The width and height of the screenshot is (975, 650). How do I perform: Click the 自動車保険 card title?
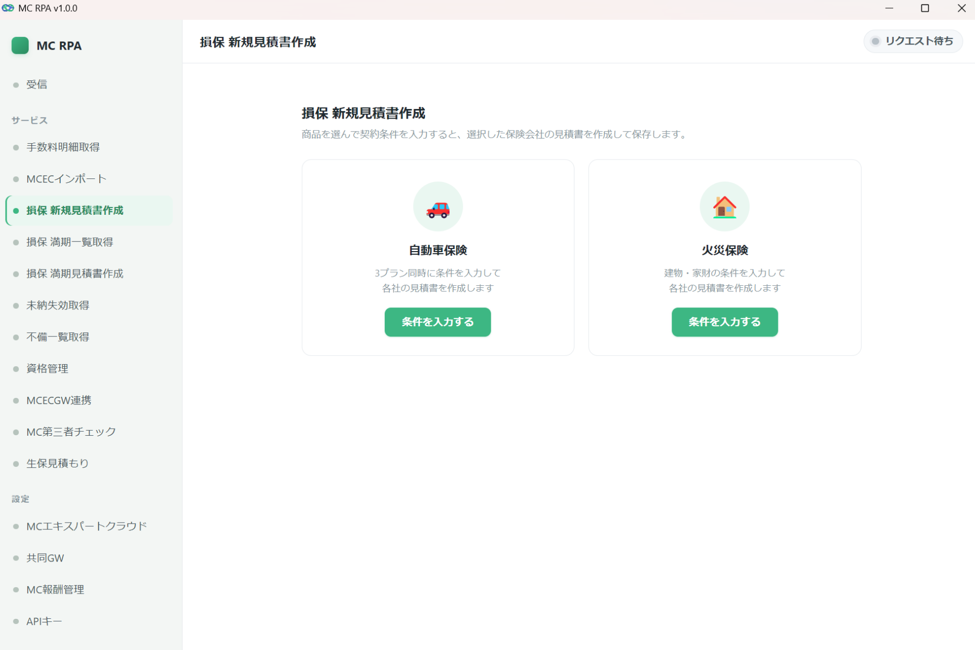pyautogui.click(x=438, y=250)
